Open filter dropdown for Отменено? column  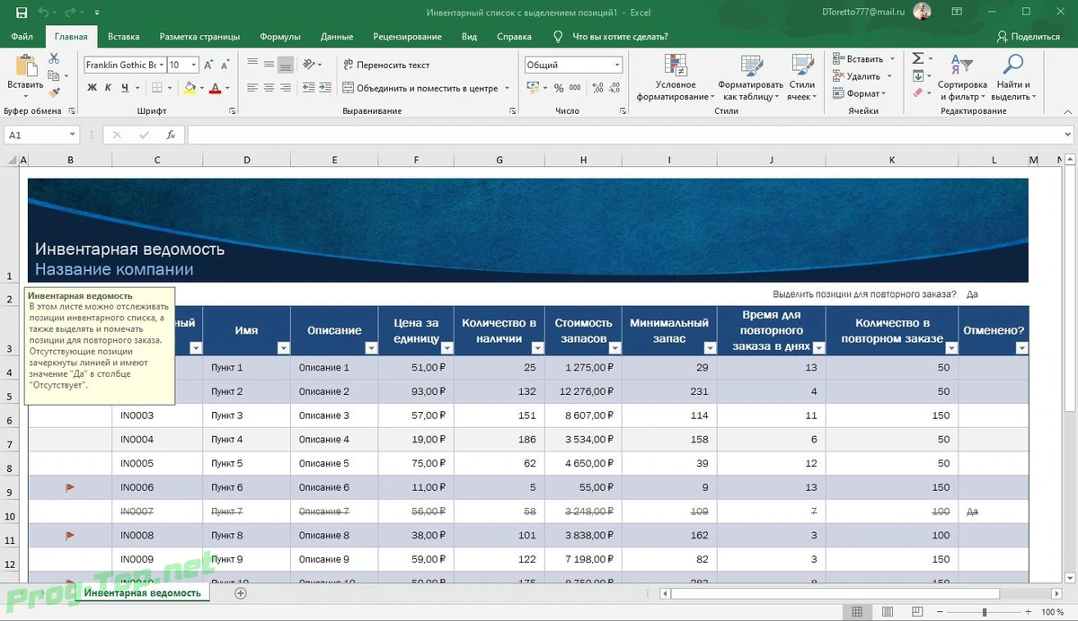pyautogui.click(x=1021, y=348)
